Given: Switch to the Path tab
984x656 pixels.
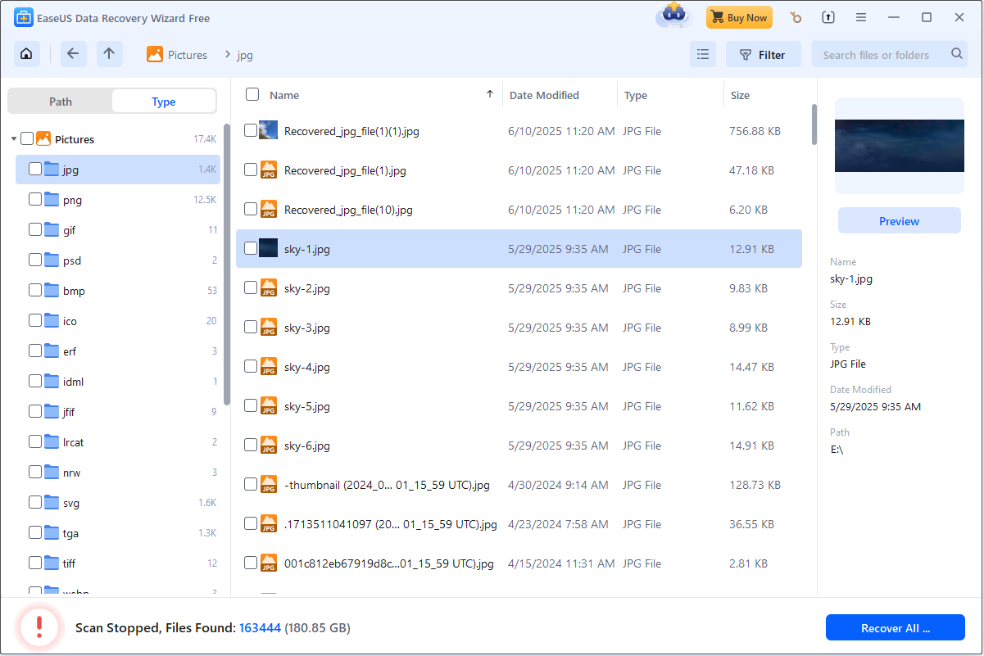Looking at the screenshot, I should click(x=61, y=102).
